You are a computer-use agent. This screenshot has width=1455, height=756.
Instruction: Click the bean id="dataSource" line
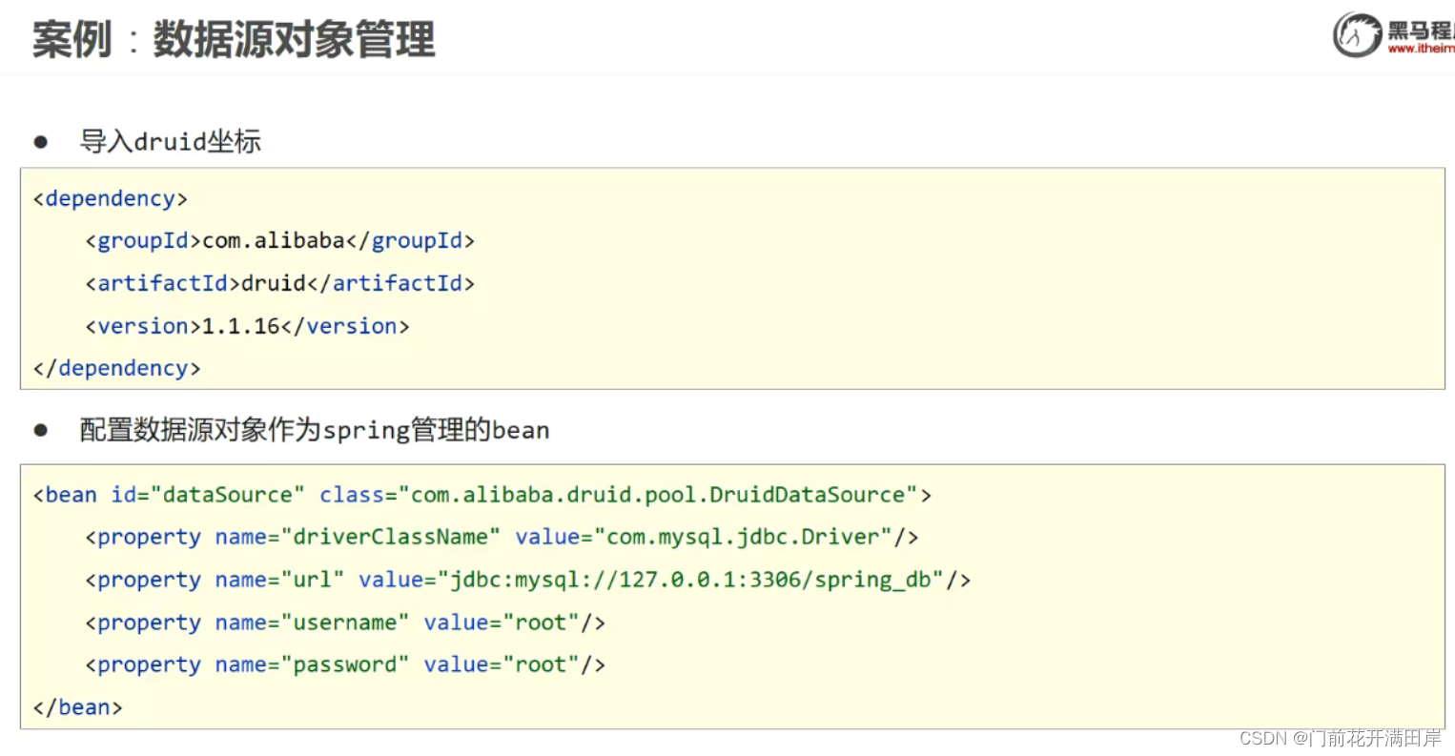click(x=482, y=495)
